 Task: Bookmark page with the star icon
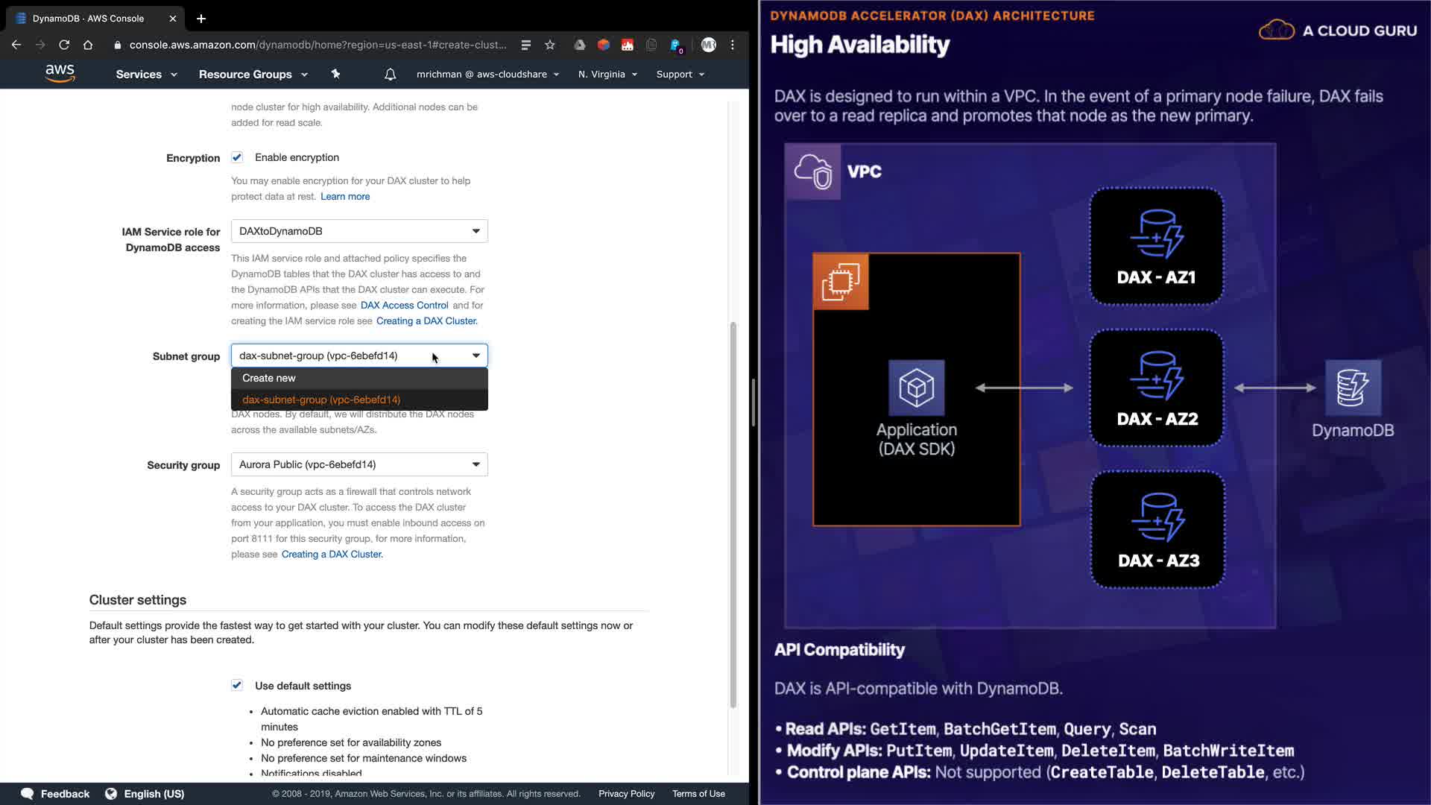tap(550, 45)
